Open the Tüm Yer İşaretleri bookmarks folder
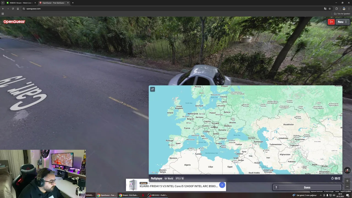Image resolution: width=352 pixels, height=198 pixels. [342, 13]
